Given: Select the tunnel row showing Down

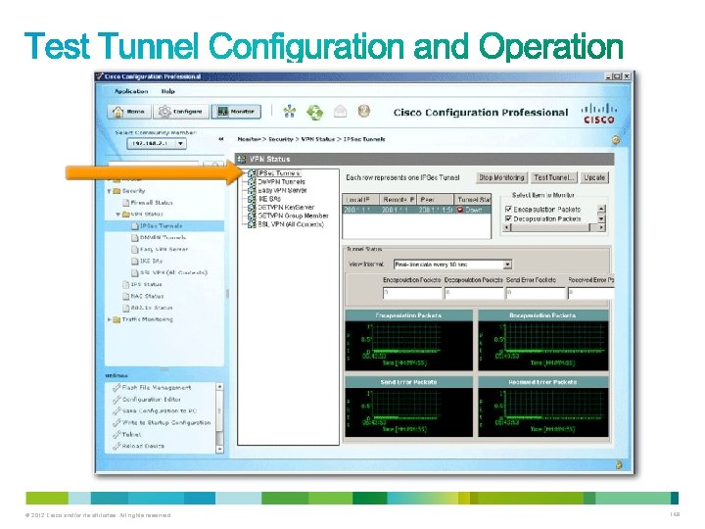Looking at the screenshot, I should point(417,210).
